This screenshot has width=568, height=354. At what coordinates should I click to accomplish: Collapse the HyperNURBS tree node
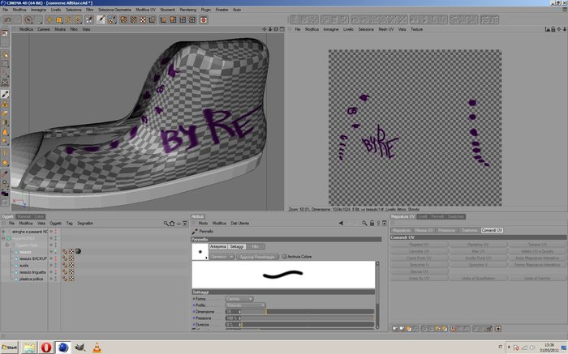pos(3,238)
